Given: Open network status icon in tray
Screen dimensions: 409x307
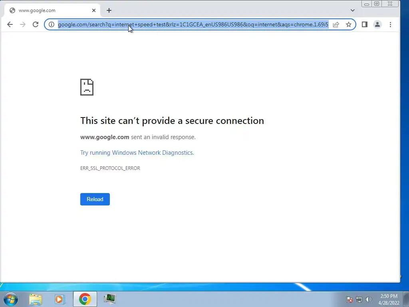Looking at the screenshot, I should point(359,299).
